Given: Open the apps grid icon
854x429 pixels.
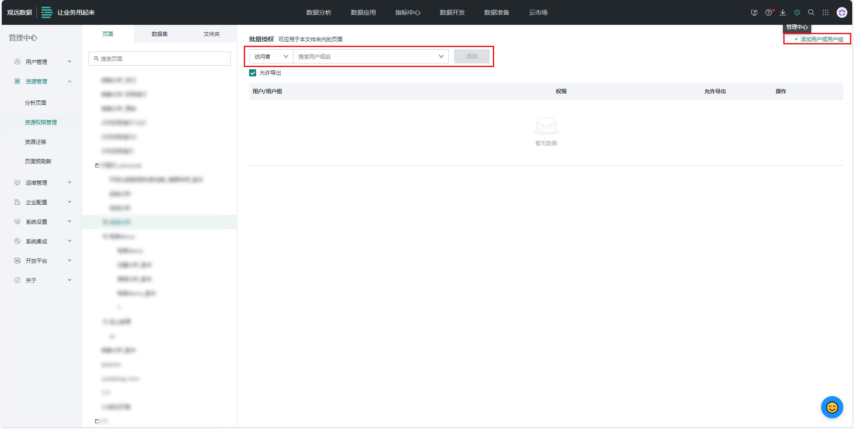Looking at the screenshot, I should click(826, 12).
